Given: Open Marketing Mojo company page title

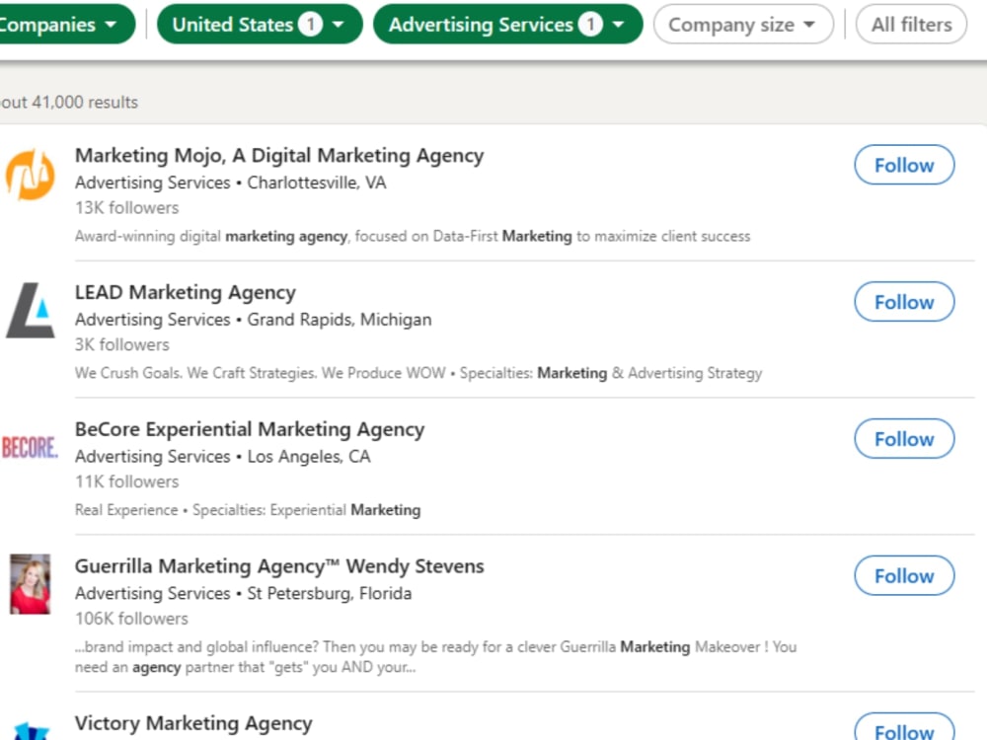Looking at the screenshot, I should coord(279,156).
